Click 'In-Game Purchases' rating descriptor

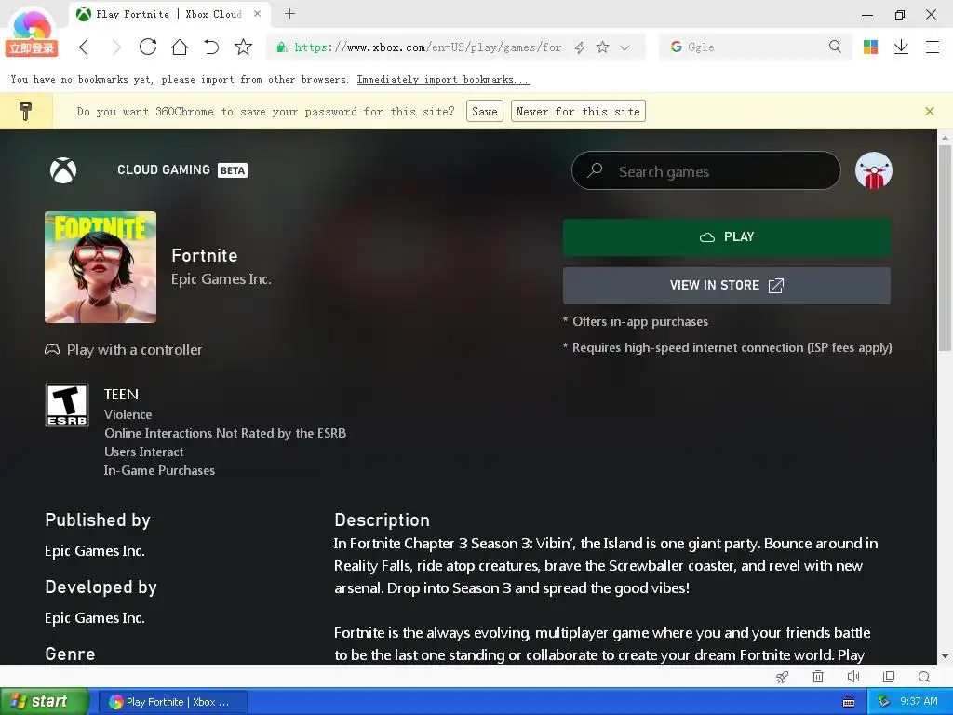coord(159,470)
